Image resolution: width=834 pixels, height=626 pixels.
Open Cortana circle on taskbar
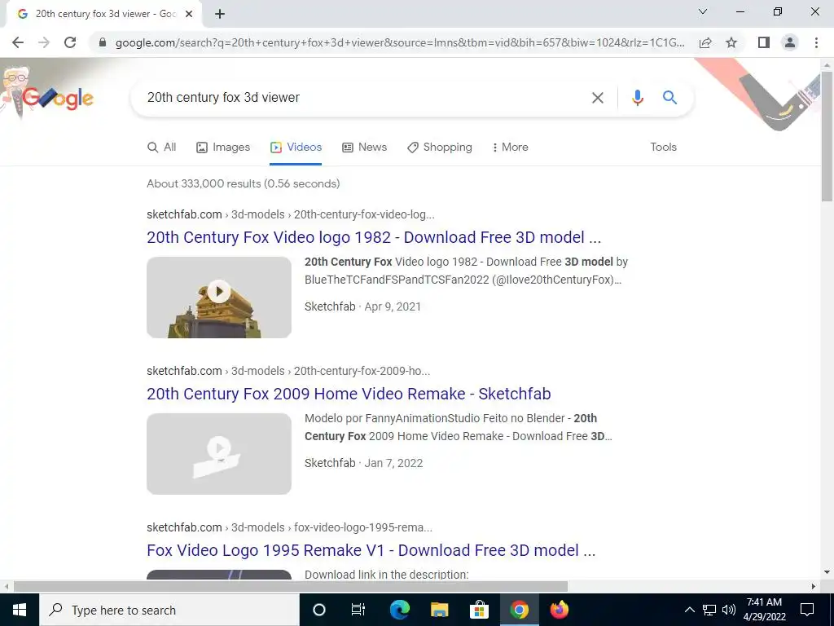click(319, 610)
